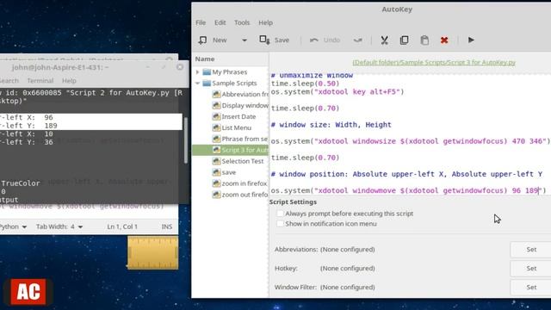Select the Sample Scripts folder
This screenshot has height=310, width=551.
(234, 83)
